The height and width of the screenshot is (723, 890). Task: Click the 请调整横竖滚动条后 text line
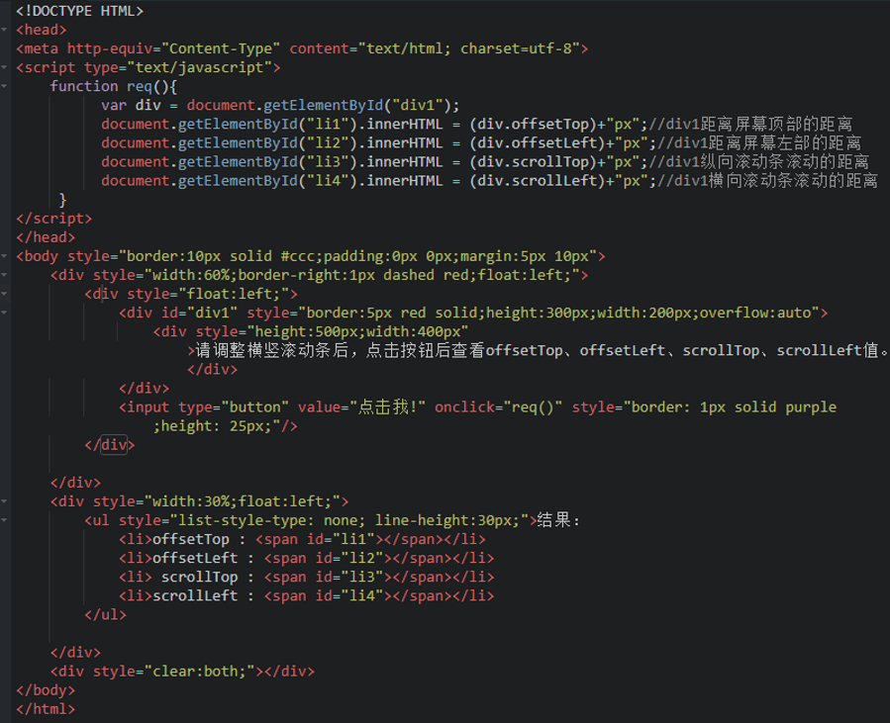[x=539, y=350]
